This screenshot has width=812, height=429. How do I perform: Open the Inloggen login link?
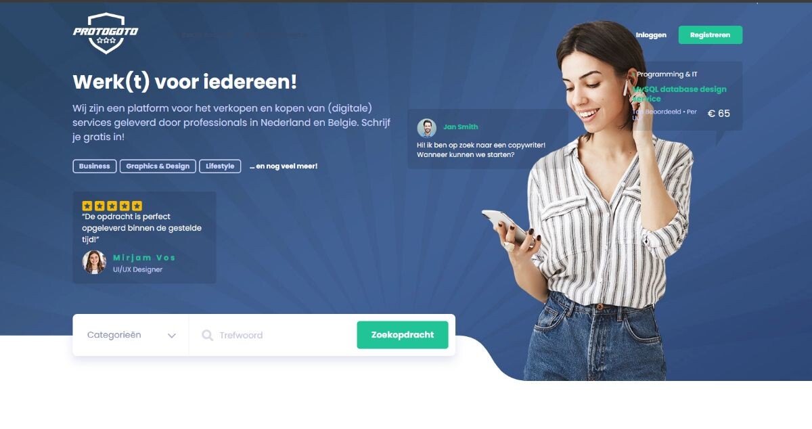click(x=651, y=35)
